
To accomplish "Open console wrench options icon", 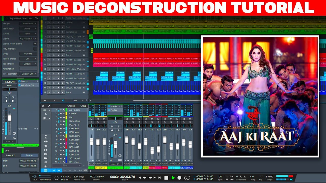I will (46, 114).
